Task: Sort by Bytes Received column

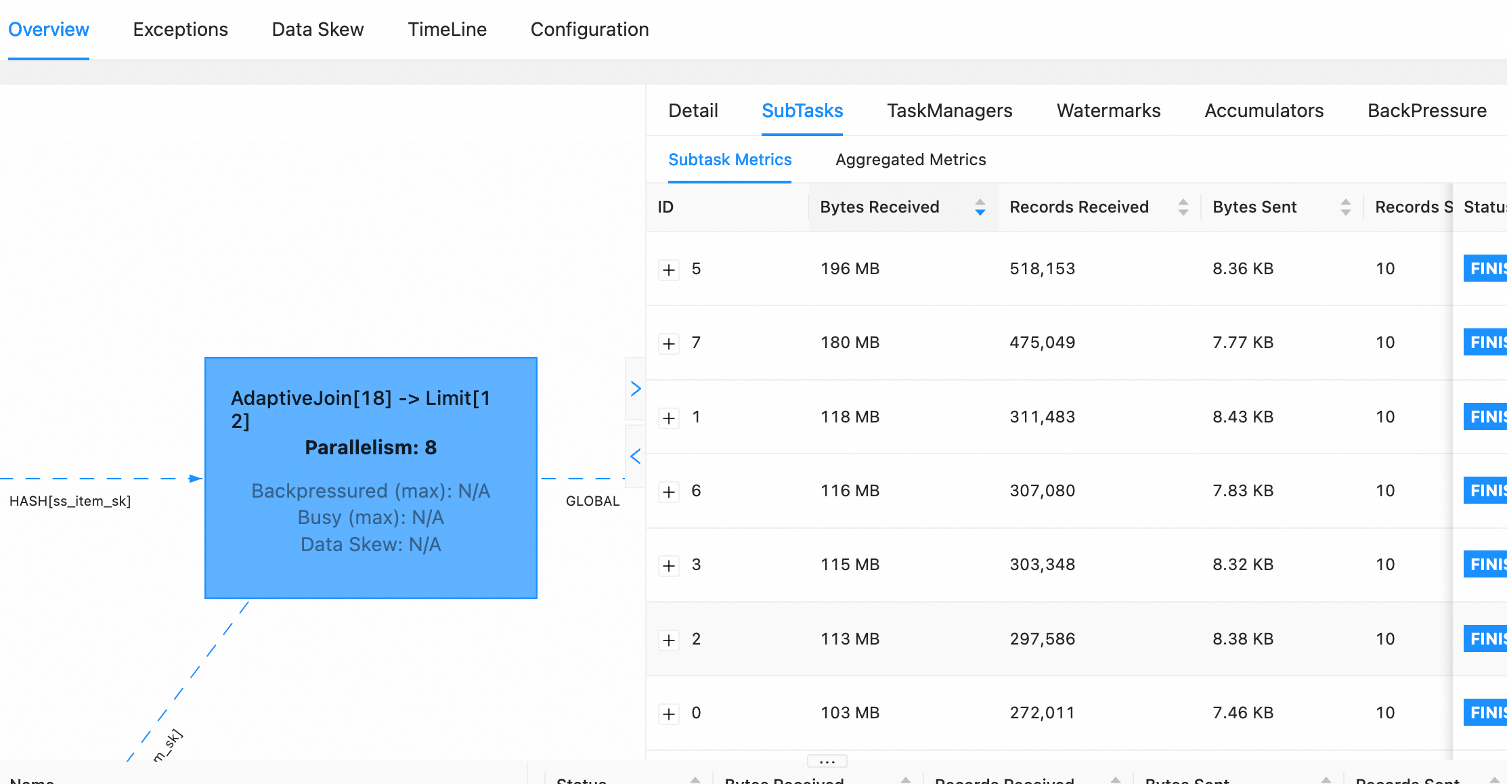Action: tap(979, 207)
